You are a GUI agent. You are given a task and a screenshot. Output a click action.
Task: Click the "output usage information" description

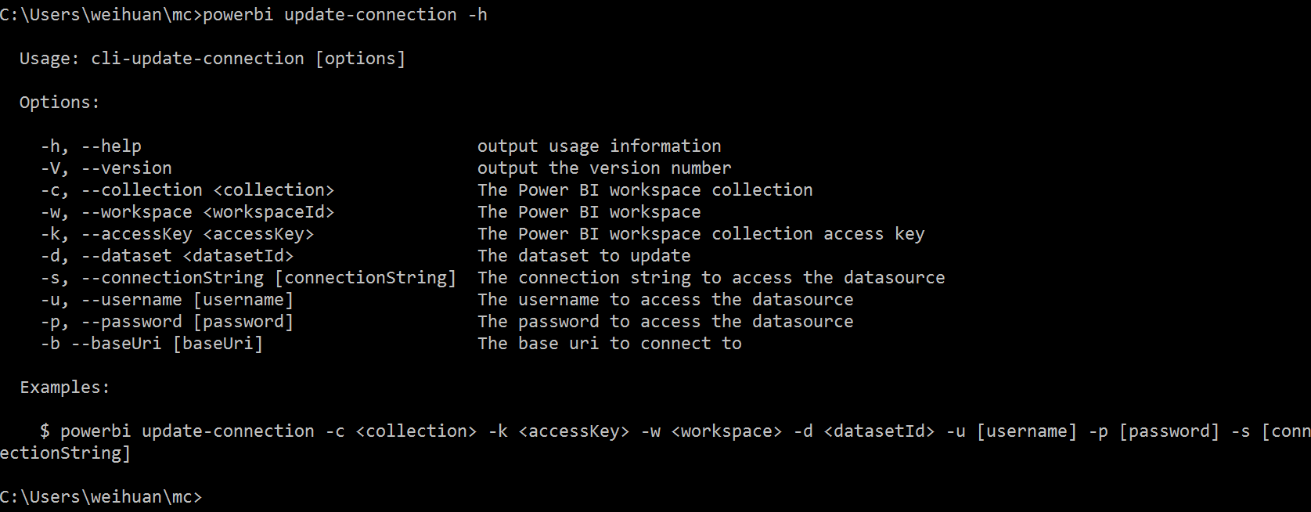coord(599,146)
